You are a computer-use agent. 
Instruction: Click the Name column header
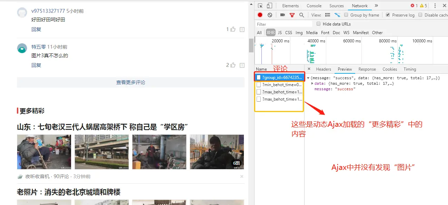(x=261, y=69)
